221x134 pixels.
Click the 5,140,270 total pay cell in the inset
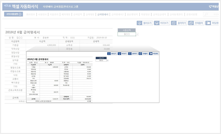[50, 99]
